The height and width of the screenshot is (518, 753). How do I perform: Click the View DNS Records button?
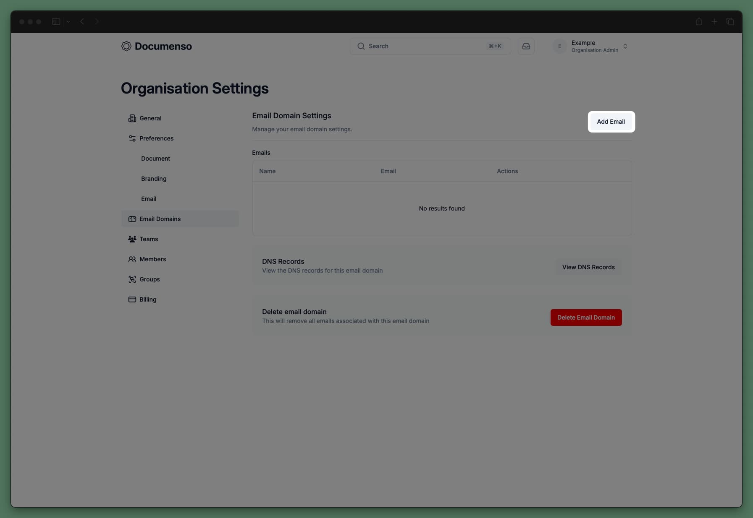[588, 267]
